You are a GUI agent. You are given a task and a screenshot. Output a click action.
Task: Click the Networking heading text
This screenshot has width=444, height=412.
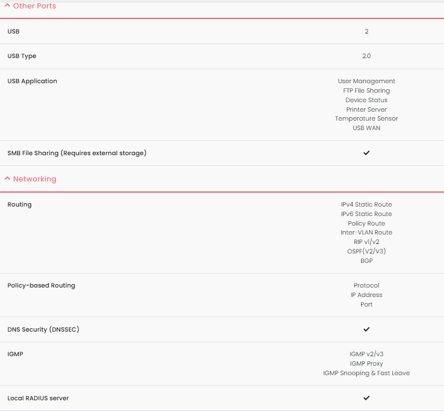coord(35,179)
